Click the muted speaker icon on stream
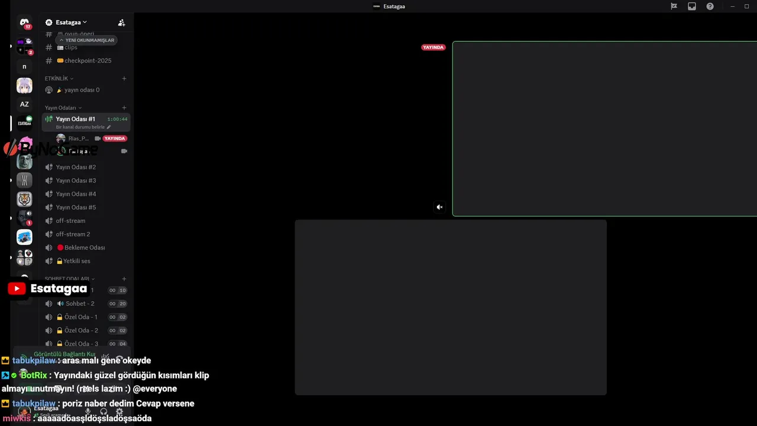Screen dimensions: 757x426 (x=439, y=207)
